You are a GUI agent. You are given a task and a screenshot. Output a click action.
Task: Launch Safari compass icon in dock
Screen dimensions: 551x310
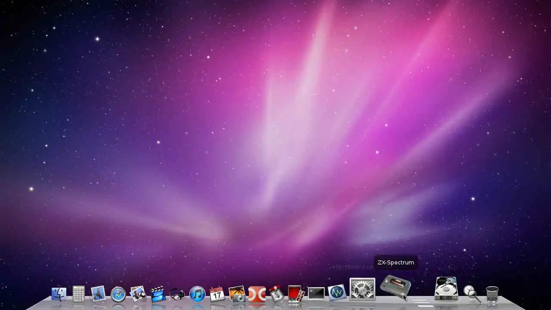click(x=118, y=294)
